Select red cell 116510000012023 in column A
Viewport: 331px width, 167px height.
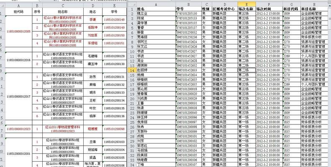18,129
